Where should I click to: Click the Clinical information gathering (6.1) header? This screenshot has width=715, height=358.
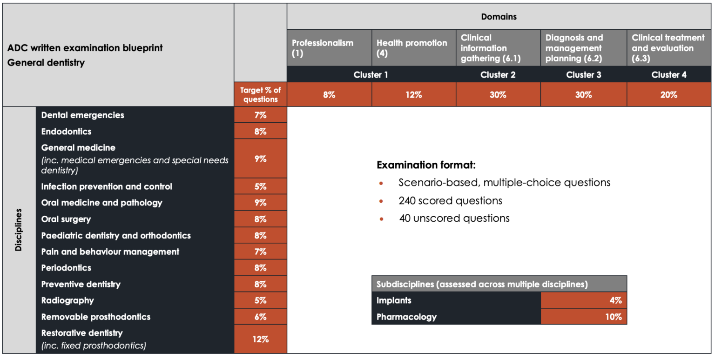coord(498,48)
